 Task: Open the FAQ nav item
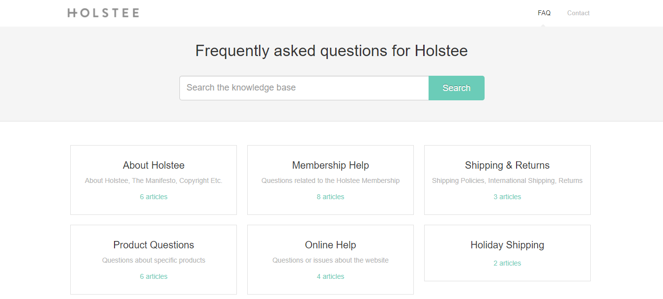pos(544,13)
